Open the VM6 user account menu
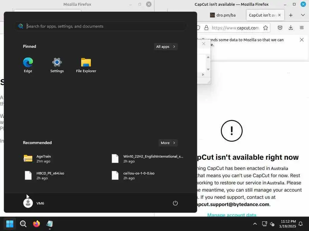 click(34, 203)
